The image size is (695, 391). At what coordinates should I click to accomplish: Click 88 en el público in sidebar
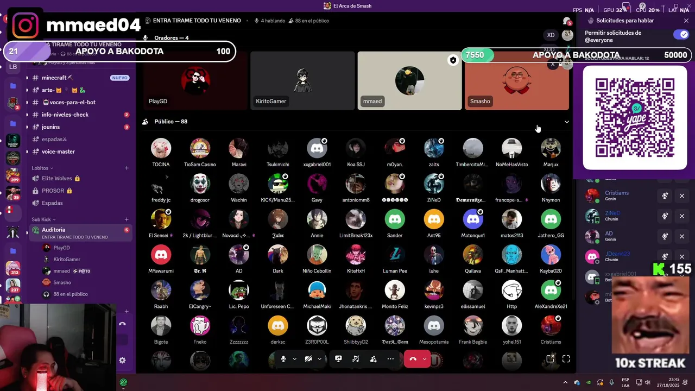click(70, 294)
